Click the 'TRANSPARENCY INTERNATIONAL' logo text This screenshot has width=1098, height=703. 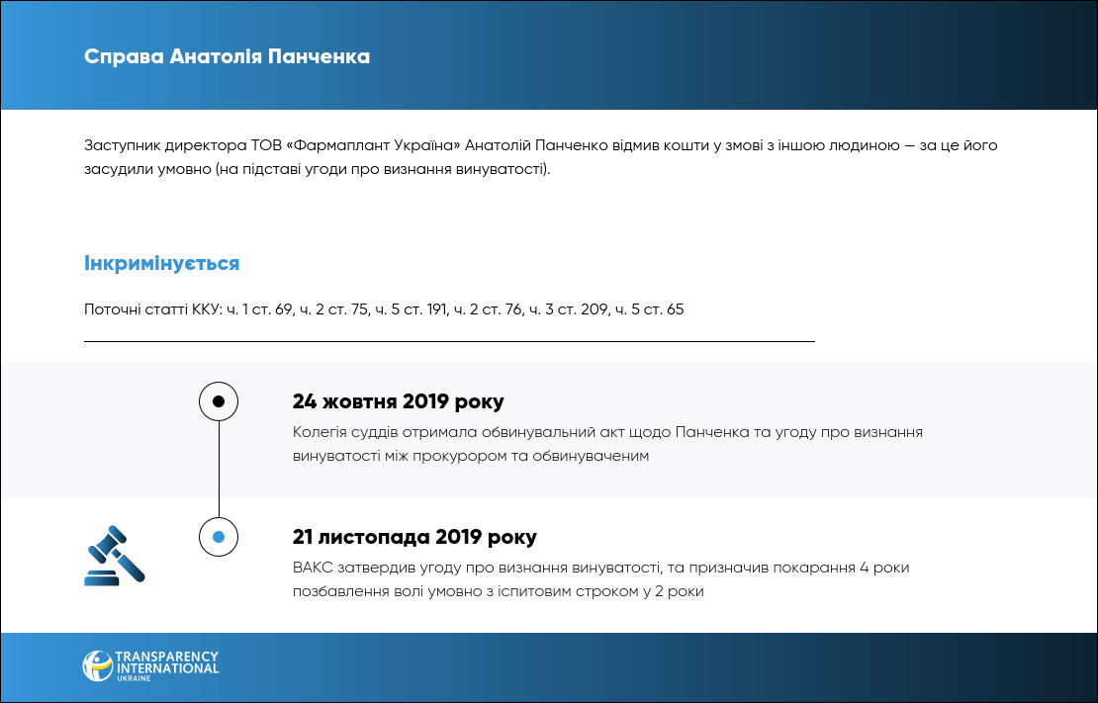coord(166,662)
